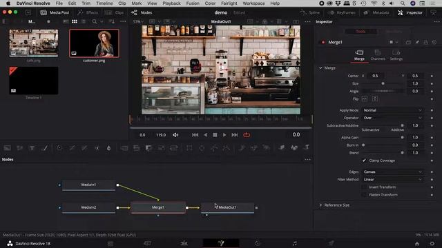Switch to the Settings tab in Inspector

pos(396,55)
